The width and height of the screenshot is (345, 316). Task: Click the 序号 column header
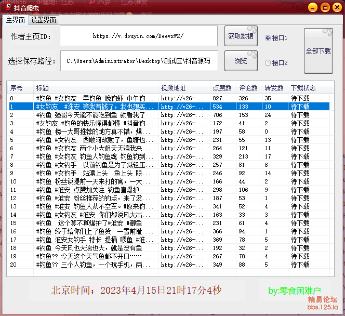[x=20, y=88]
